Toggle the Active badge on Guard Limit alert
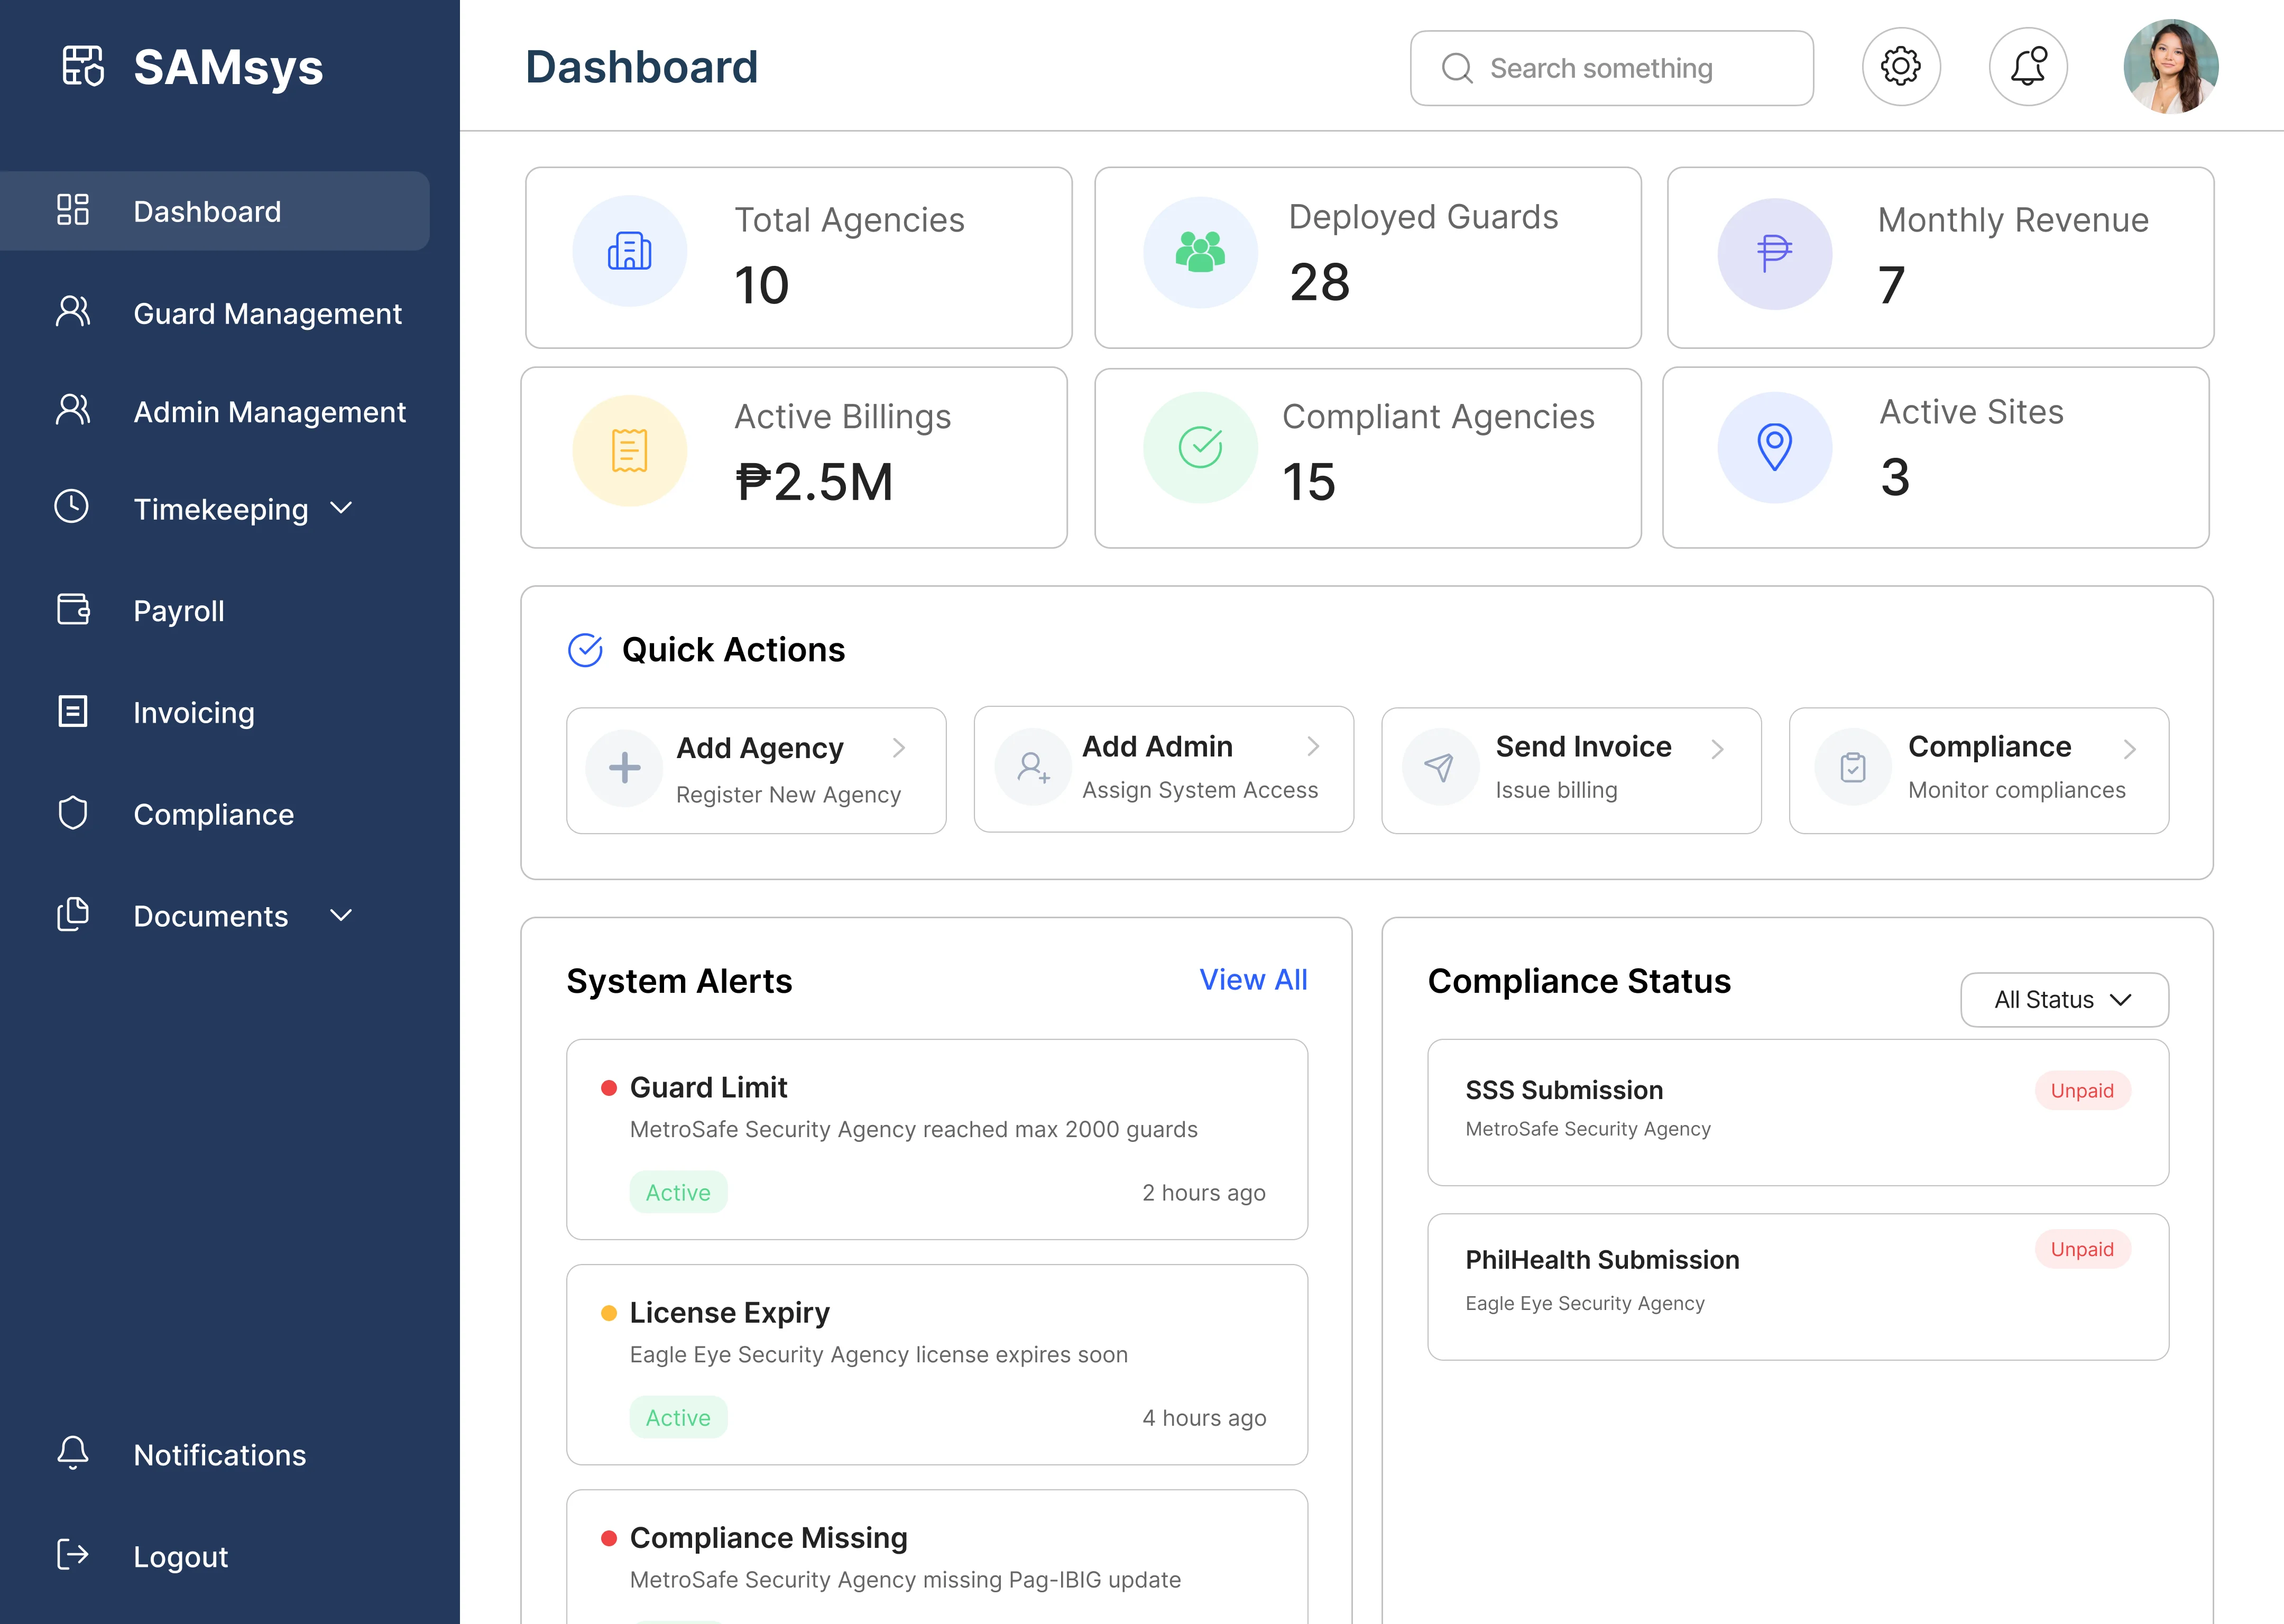The width and height of the screenshot is (2284, 1624). (x=678, y=1192)
